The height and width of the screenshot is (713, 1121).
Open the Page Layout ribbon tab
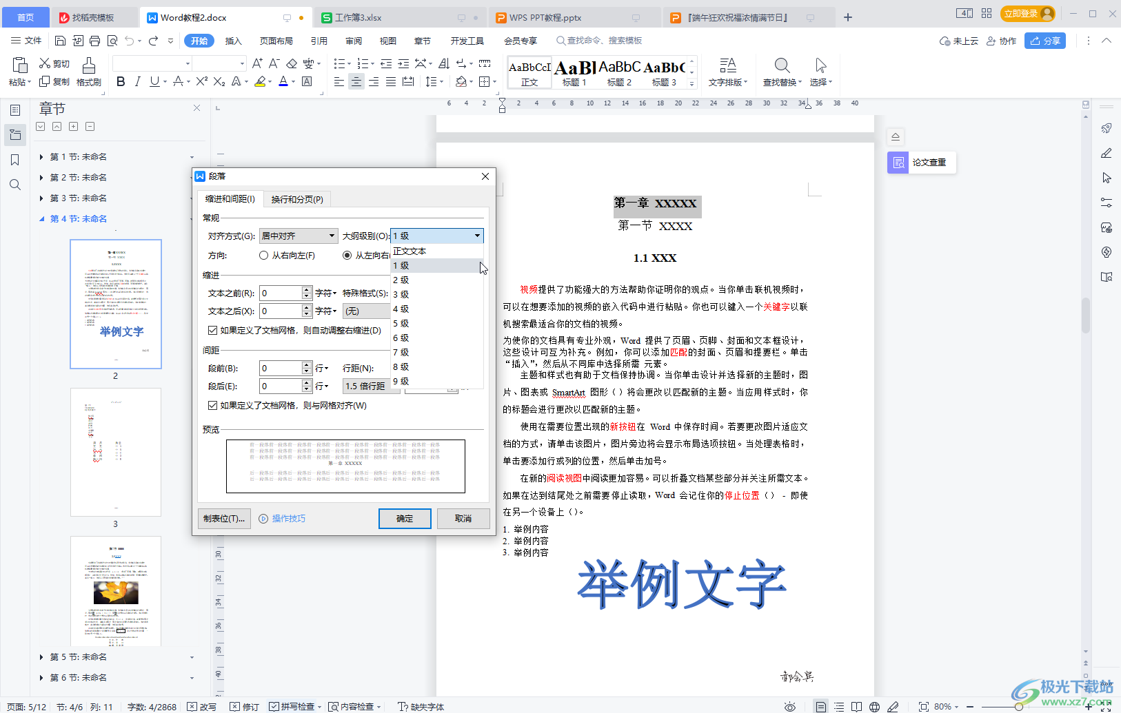pyautogui.click(x=276, y=41)
